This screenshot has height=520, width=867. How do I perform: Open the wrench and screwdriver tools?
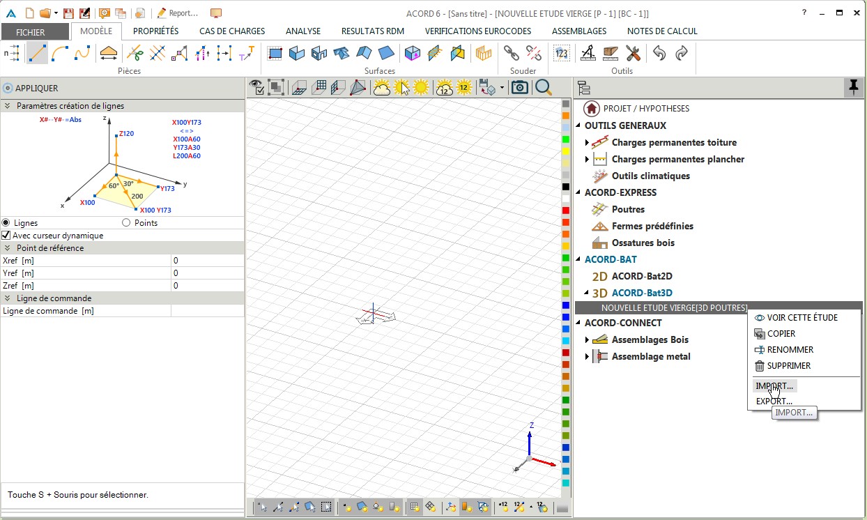(x=633, y=53)
